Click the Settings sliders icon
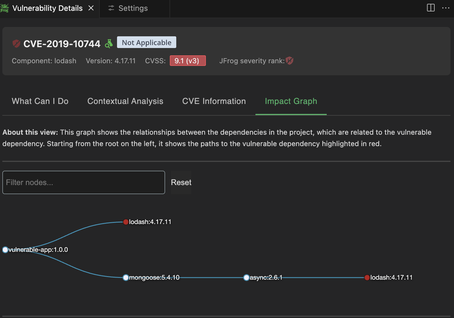Image resolution: width=454 pixels, height=318 pixels. tap(111, 8)
